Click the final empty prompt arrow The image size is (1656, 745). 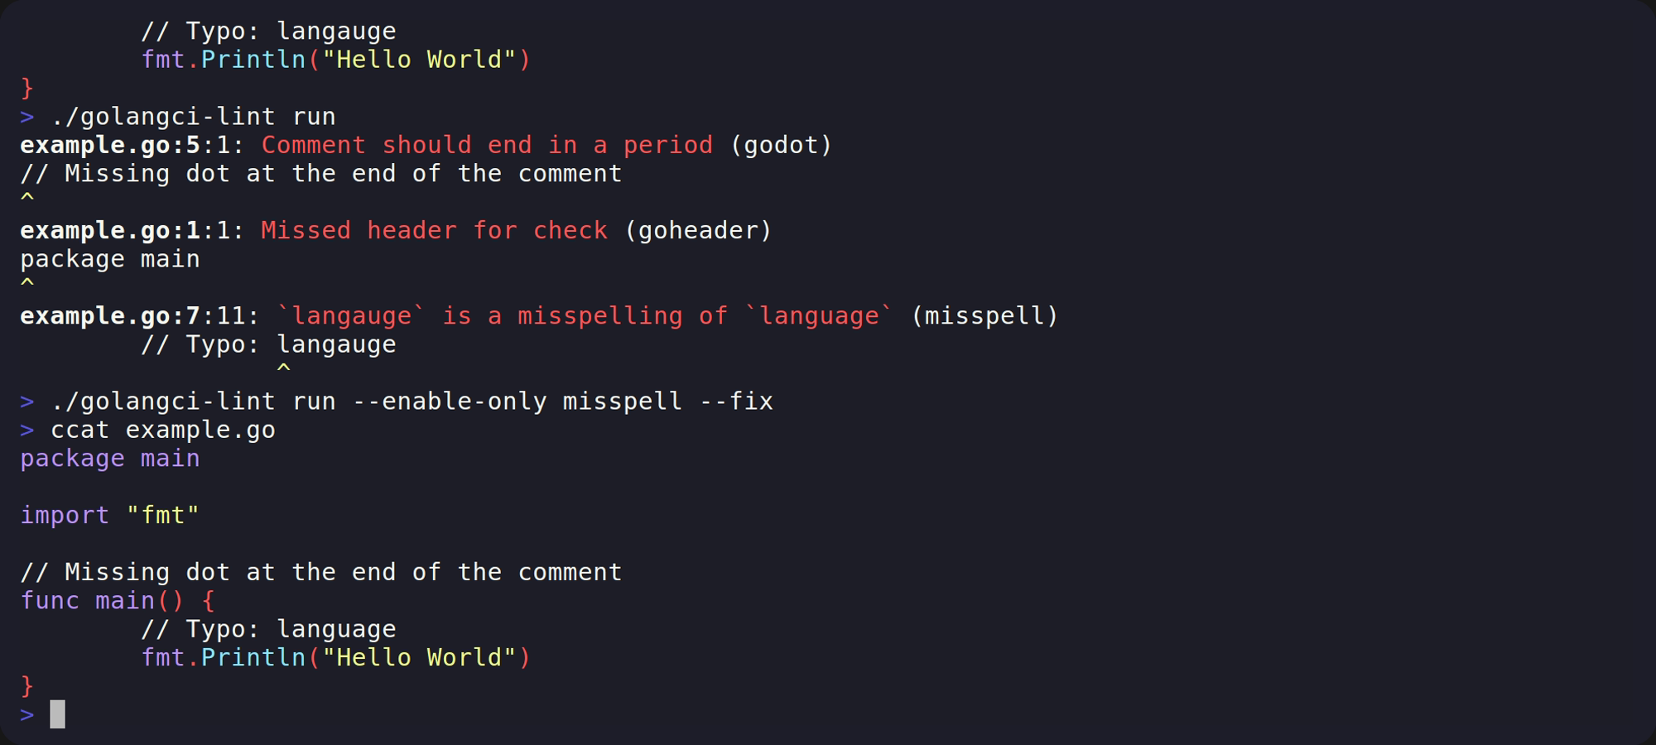coord(27,714)
